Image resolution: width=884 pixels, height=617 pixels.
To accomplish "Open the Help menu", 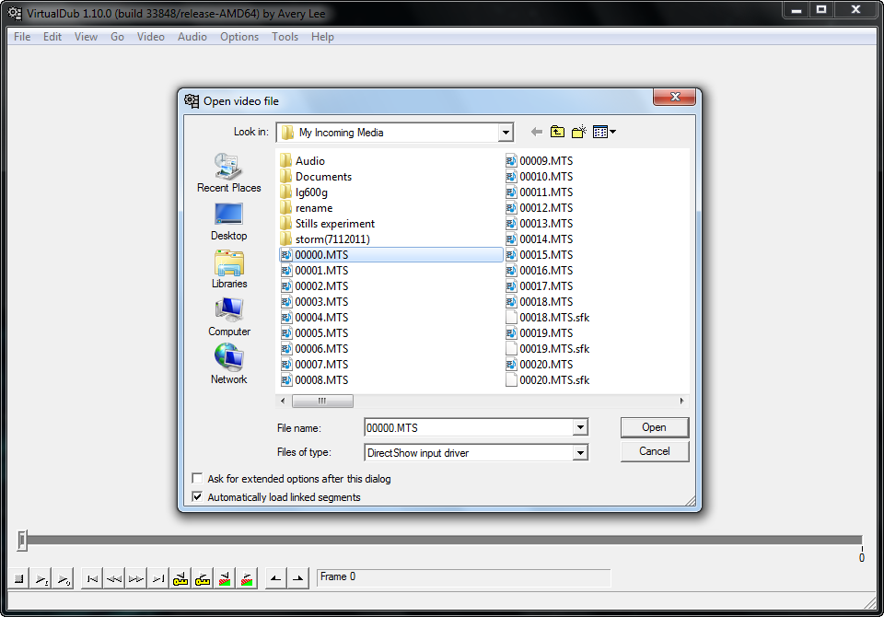I will point(322,37).
